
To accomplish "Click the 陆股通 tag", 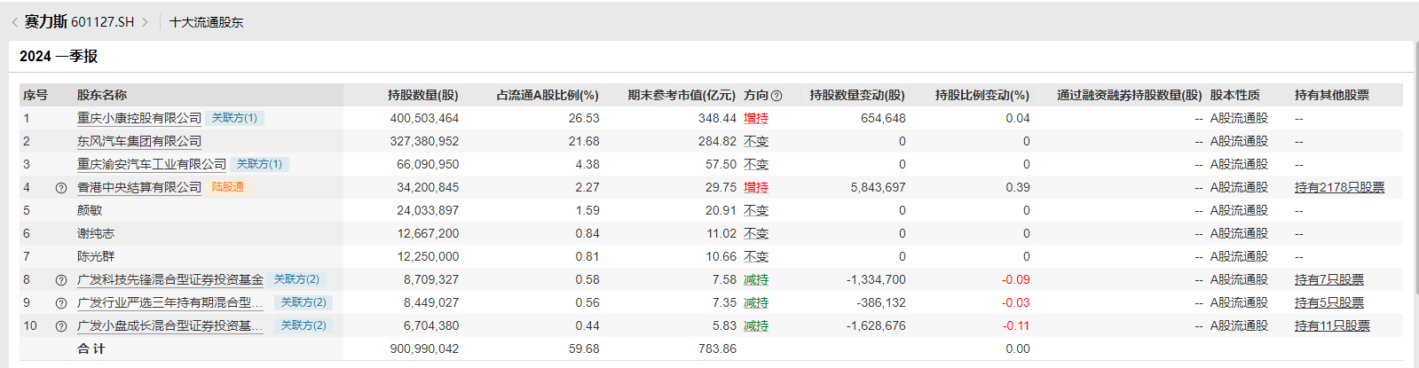I will click(x=228, y=187).
